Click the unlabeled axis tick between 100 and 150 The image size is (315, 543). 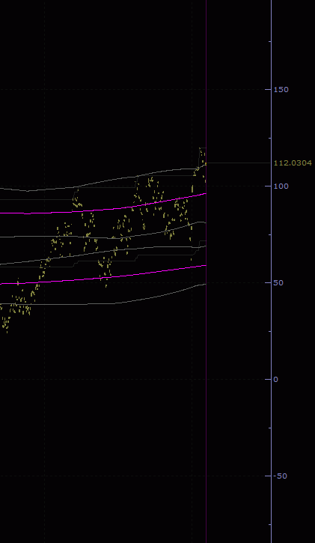(269, 138)
